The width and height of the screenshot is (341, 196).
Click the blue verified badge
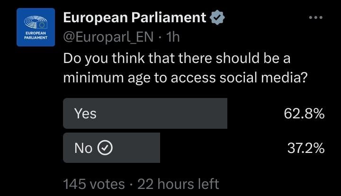(x=217, y=18)
